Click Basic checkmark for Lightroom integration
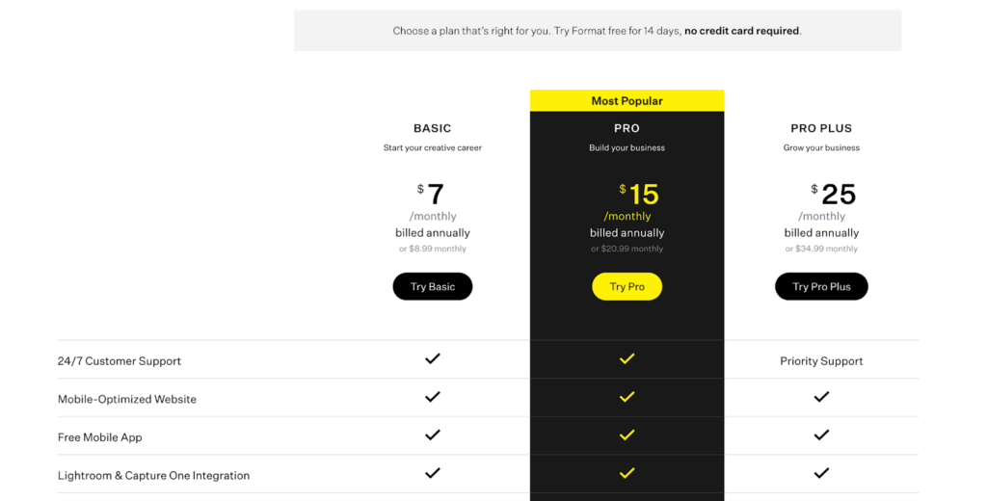The height and width of the screenshot is (501, 987). point(433,473)
